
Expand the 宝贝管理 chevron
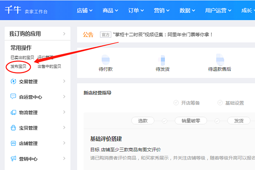(x=64, y=127)
